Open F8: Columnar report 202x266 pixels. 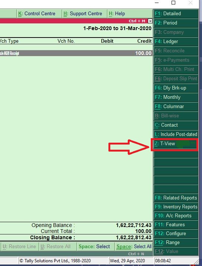[176, 107]
